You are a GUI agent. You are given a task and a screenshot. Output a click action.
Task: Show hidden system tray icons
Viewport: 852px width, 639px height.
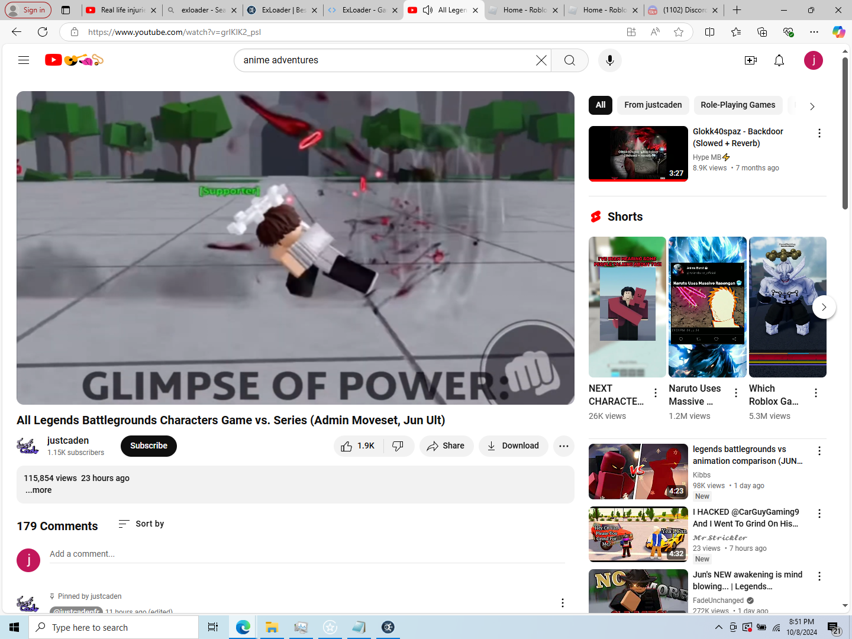pos(719,627)
